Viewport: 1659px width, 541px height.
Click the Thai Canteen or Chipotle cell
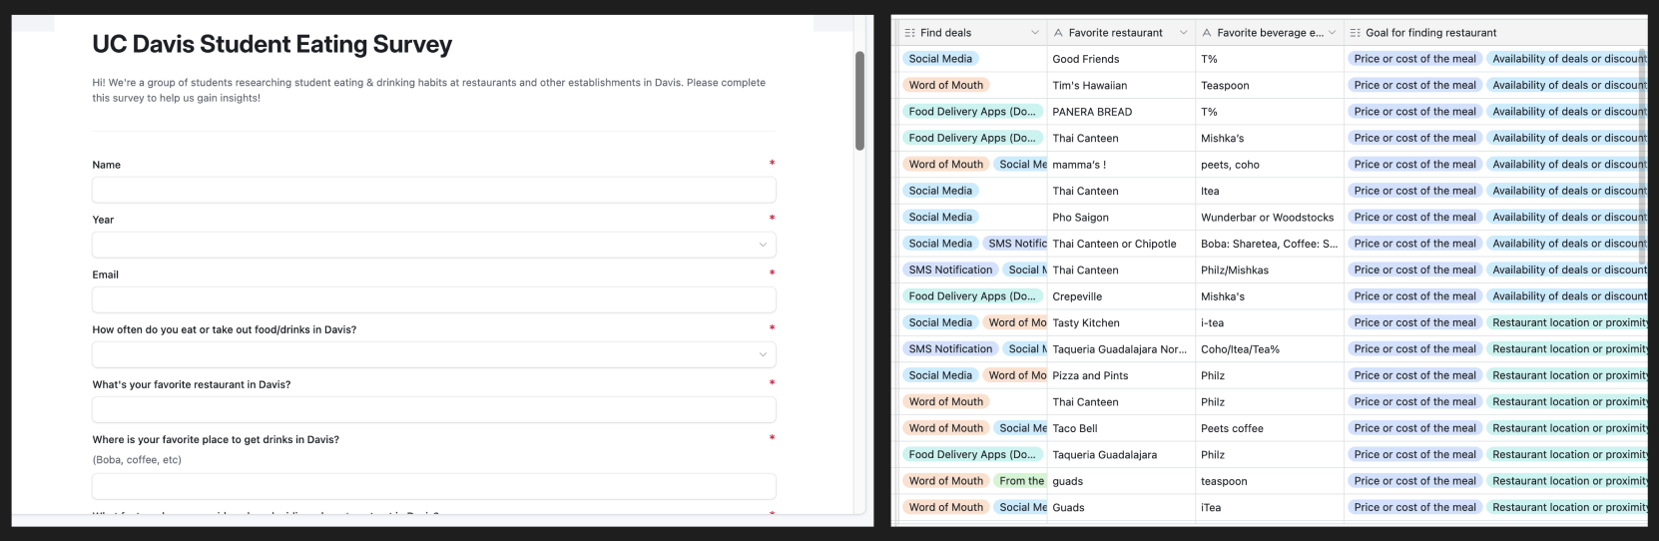pos(1121,244)
